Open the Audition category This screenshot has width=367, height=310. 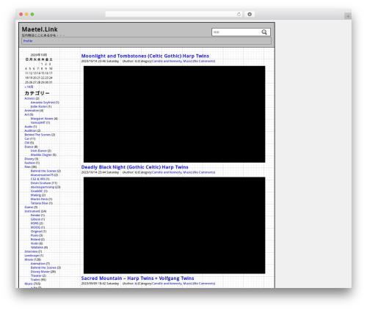pyautogui.click(x=30, y=130)
